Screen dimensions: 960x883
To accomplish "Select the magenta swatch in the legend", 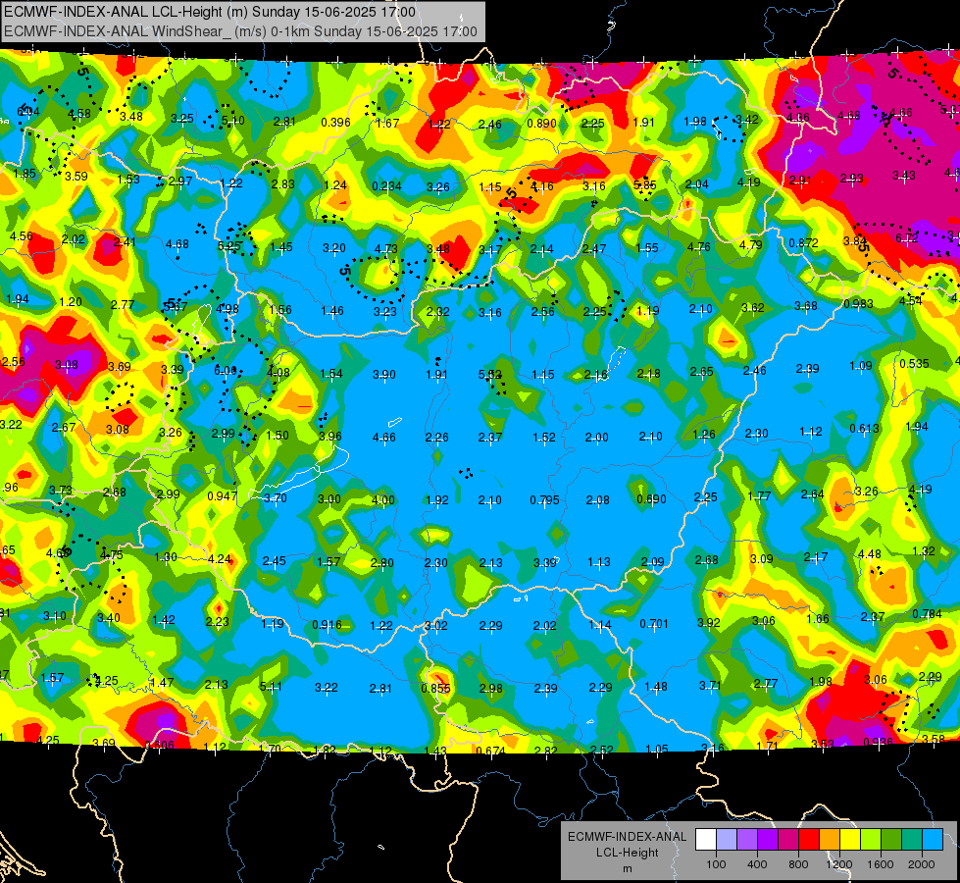I will tap(788, 839).
